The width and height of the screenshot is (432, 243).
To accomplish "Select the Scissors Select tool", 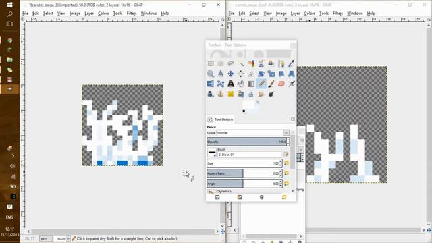I will [x=261, y=63].
